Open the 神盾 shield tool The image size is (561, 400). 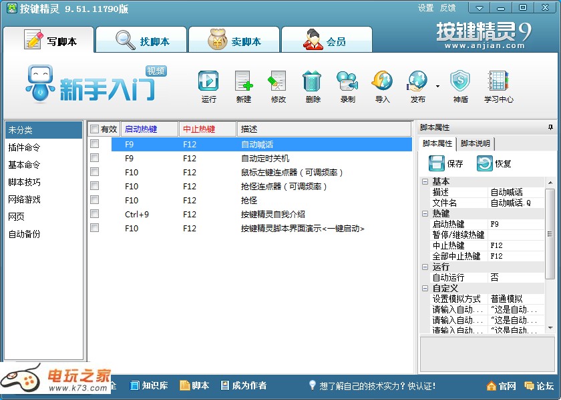pyautogui.click(x=460, y=82)
